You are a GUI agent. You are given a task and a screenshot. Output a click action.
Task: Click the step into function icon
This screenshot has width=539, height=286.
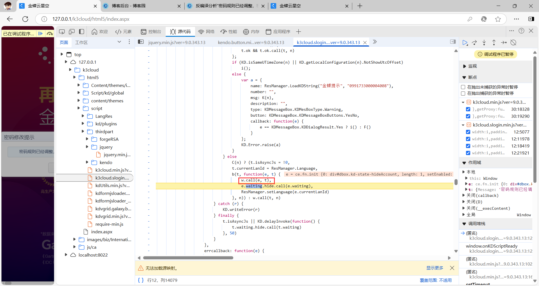click(x=484, y=43)
